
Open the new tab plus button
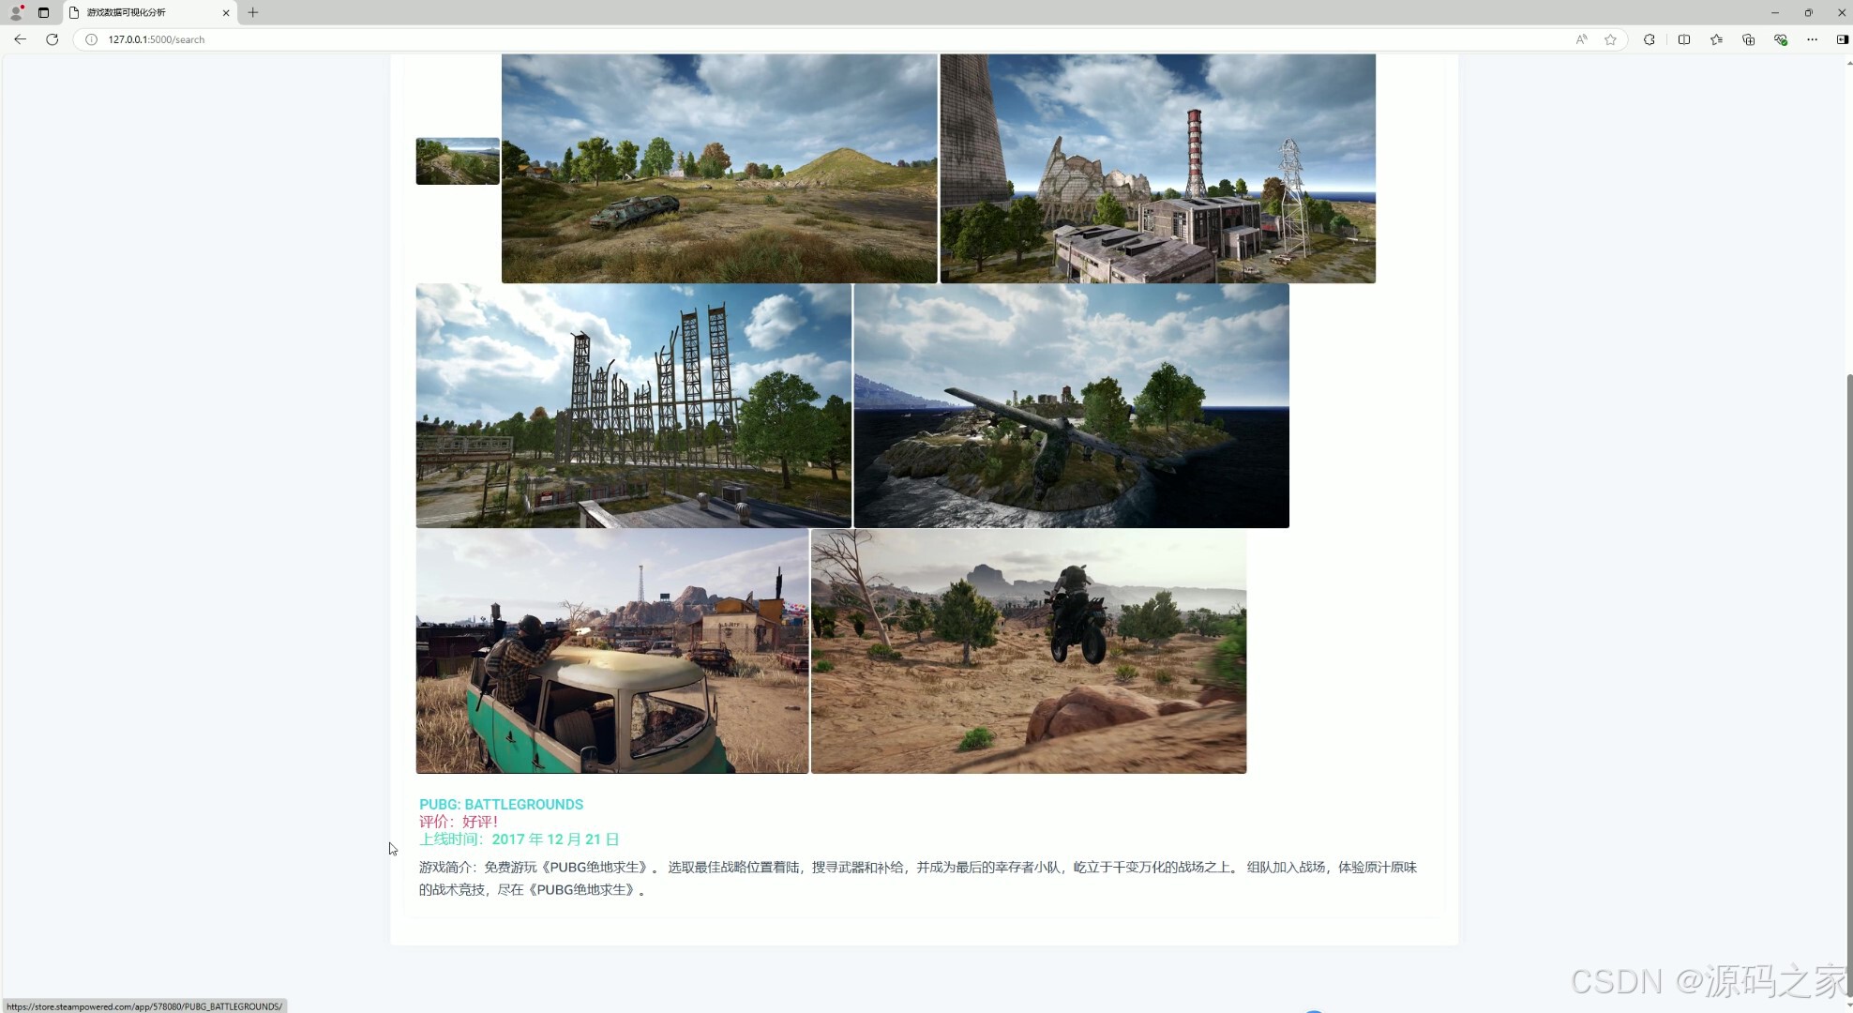tap(252, 12)
